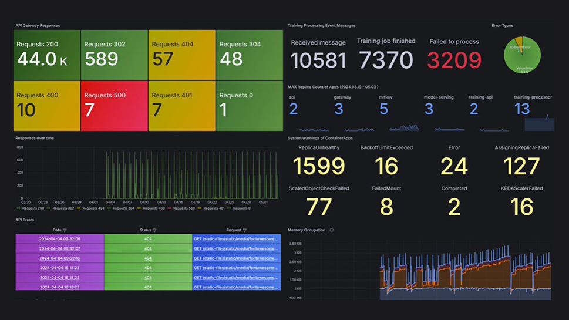This screenshot has height=320, width=569.
Task: Open the API Errors panel title menu
Action: (24, 220)
